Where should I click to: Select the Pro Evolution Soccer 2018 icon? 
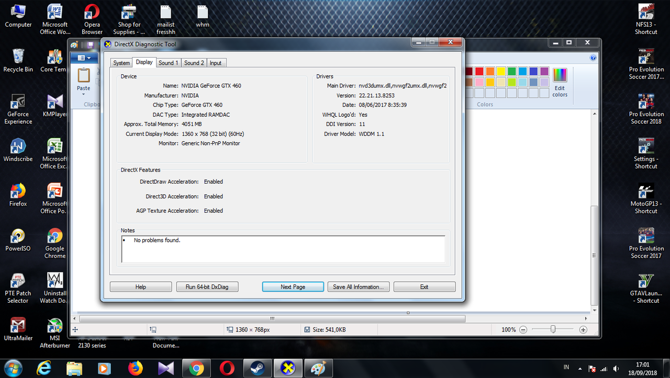[x=646, y=109]
